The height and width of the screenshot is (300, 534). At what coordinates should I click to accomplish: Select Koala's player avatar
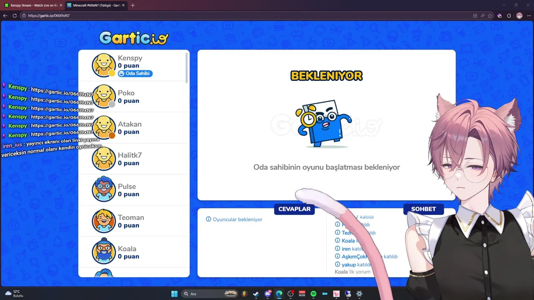(x=103, y=252)
